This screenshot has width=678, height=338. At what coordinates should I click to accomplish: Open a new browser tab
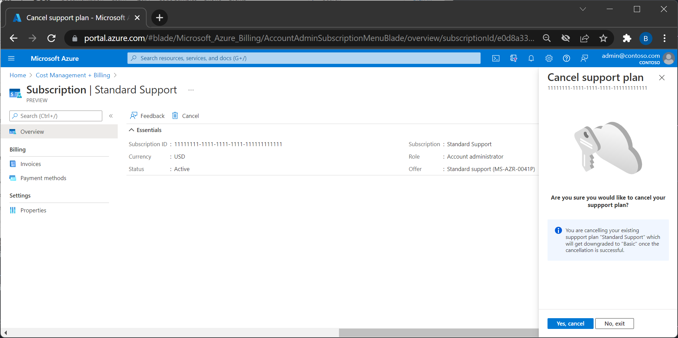(x=159, y=17)
